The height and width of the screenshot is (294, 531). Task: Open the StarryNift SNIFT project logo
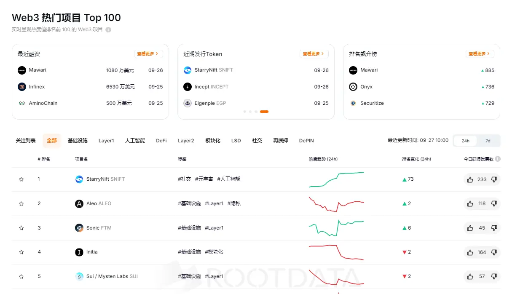(x=79, y=179)
